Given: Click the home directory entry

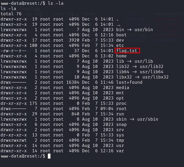Looking at the screenshot, I should [121, 56].
